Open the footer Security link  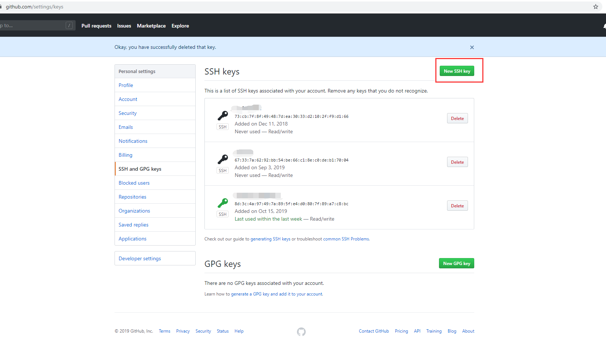click(x=203, y=331)
